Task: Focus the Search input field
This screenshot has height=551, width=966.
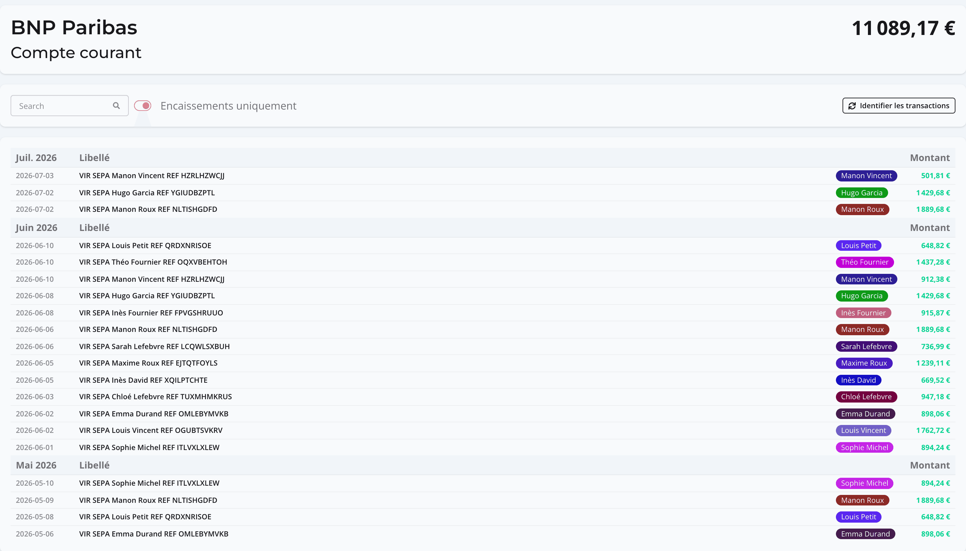Action: pos(69,106)
